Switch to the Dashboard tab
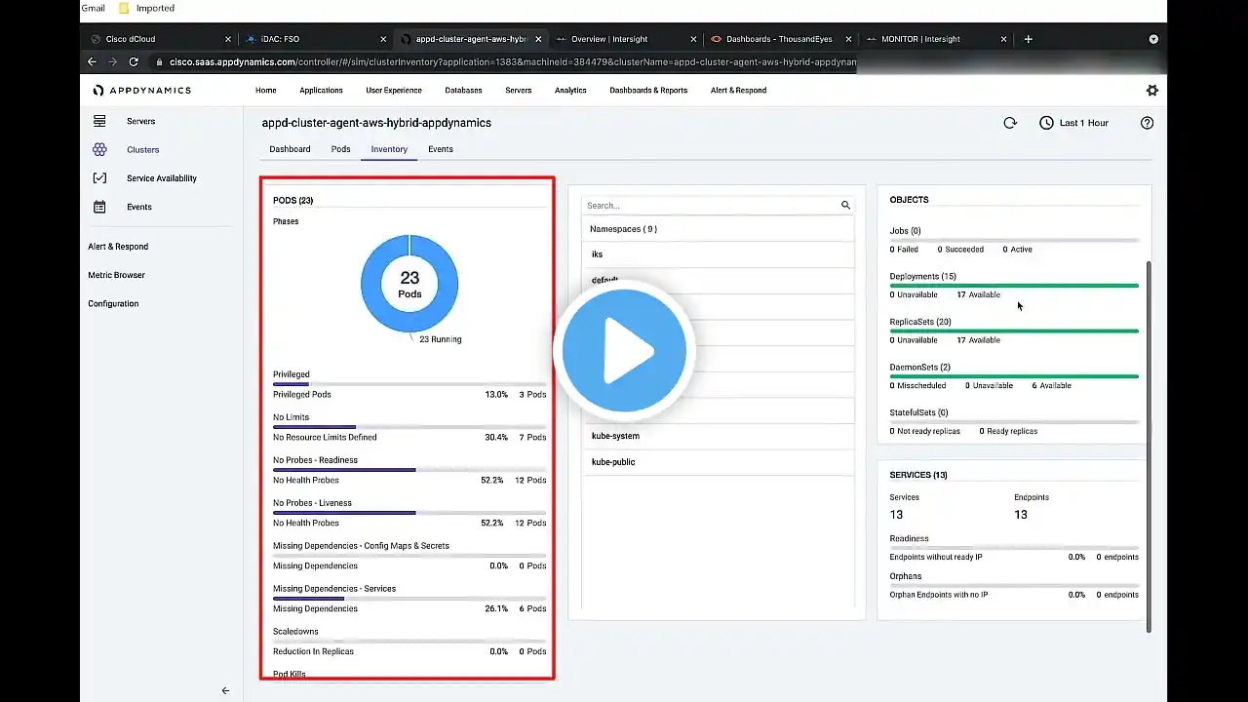1248x702 pixels. pyautogui.click(x=290, y=149)
